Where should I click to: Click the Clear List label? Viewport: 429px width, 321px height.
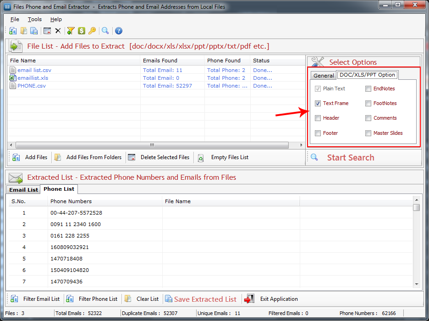click(148, 299)
